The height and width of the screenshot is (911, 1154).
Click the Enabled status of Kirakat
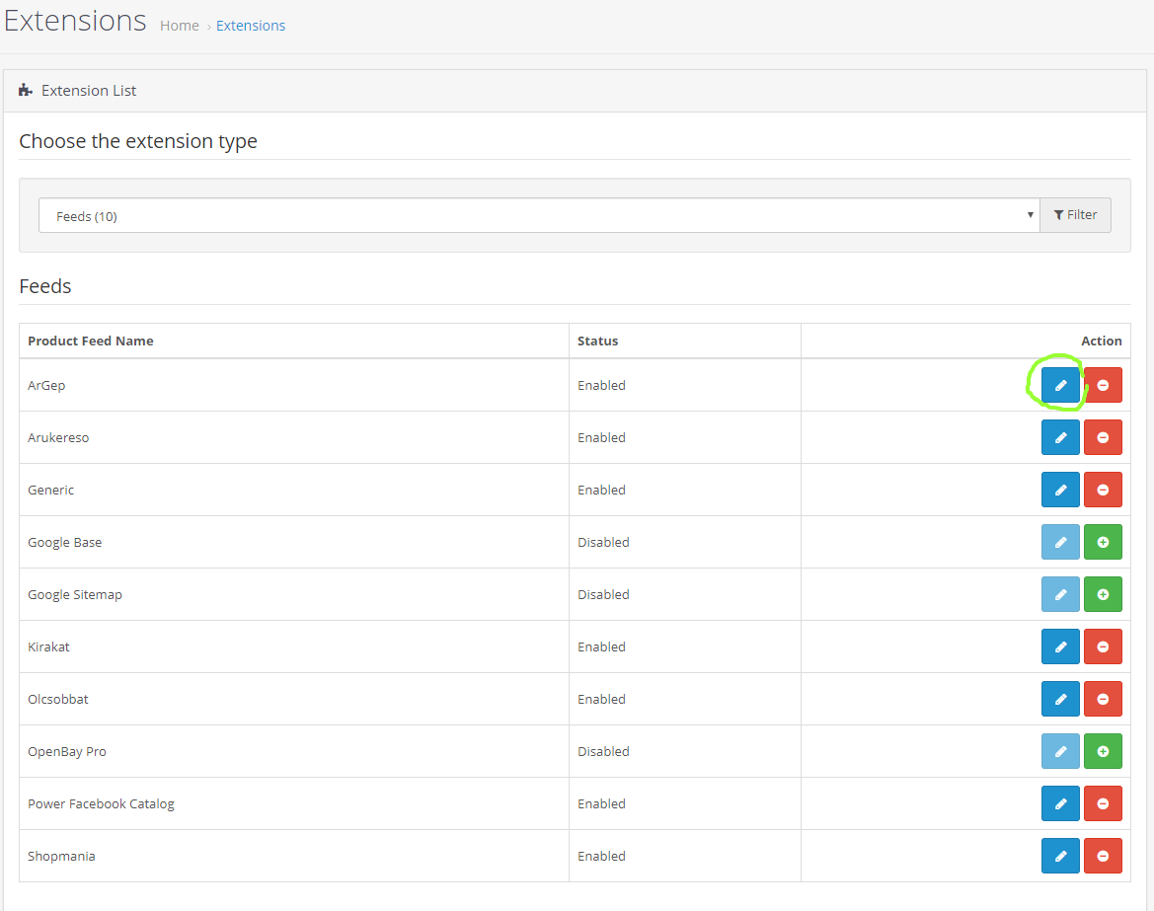click(x=601, y=646)
